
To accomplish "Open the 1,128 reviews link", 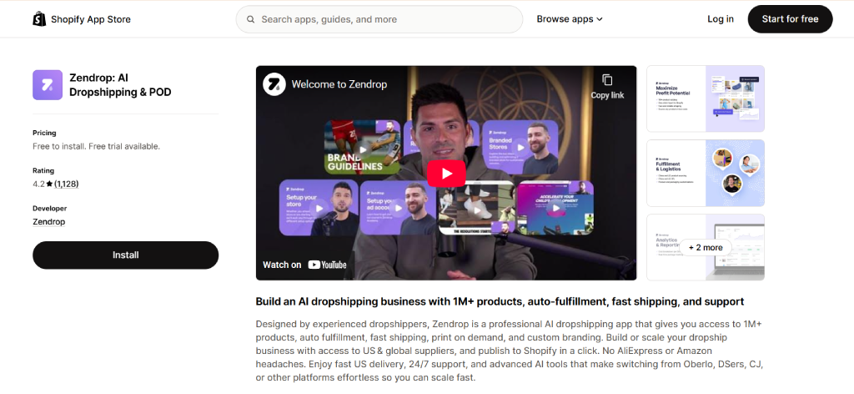I will coord(66,184).
